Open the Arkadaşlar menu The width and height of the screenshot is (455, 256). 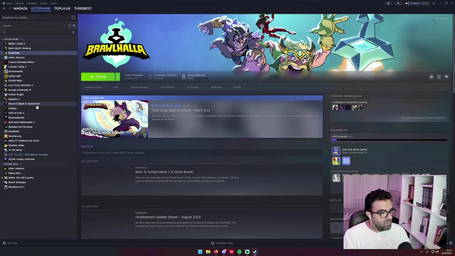coord(32,3)
